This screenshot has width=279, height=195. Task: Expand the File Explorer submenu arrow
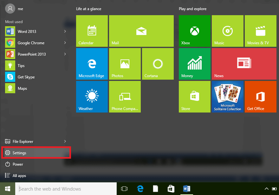(65, 141)
